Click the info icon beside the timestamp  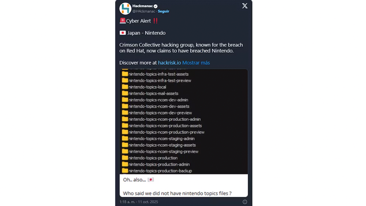click(245, 202)
